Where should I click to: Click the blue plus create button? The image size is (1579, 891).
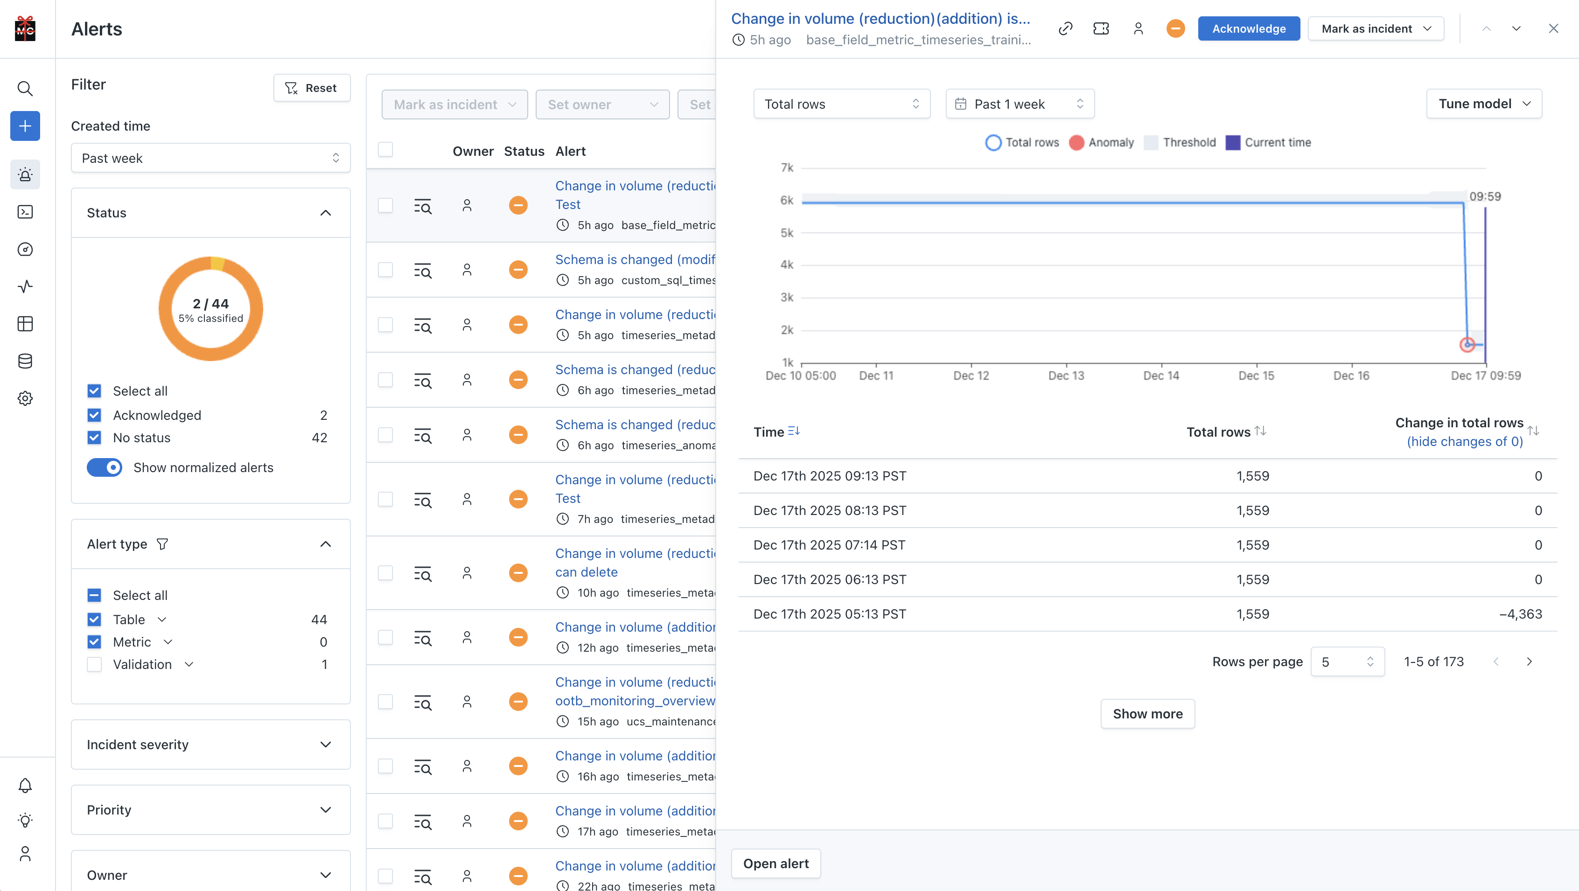(x=25, y=126)
